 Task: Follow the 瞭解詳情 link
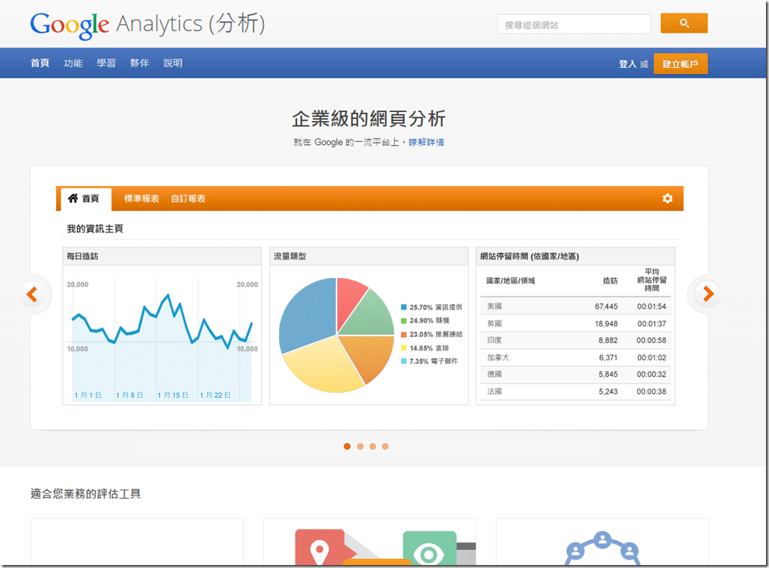click(426, 142)
